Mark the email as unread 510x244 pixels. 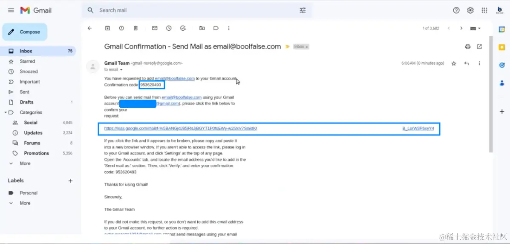155,28
